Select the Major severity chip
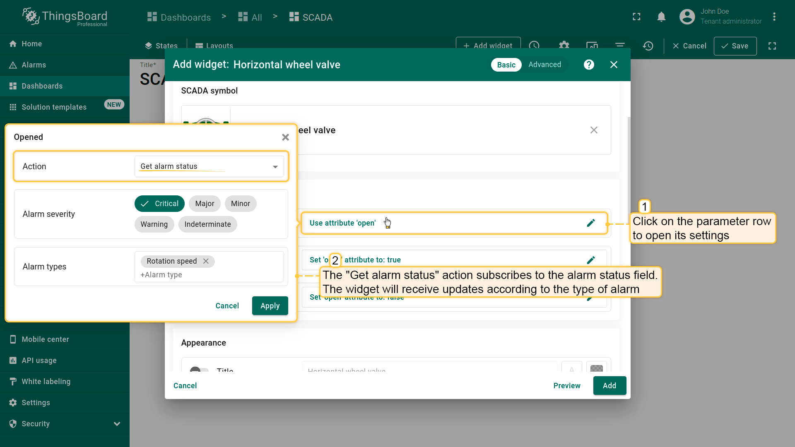 click(205, 204)
